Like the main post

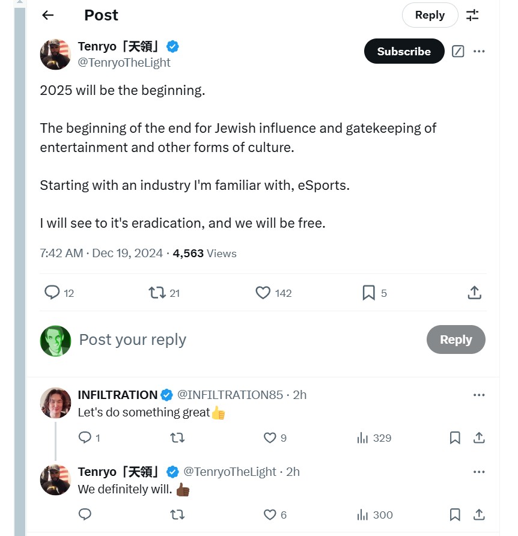[263, 293]
